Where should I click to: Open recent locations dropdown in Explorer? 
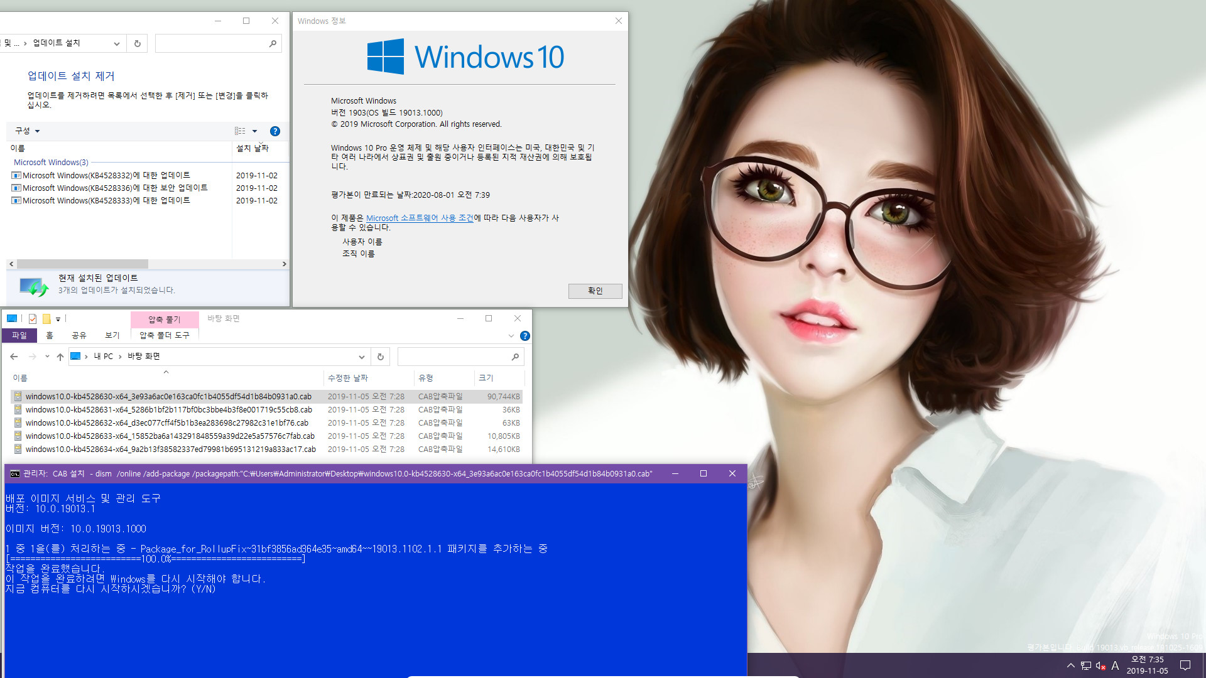coord(47,357)
